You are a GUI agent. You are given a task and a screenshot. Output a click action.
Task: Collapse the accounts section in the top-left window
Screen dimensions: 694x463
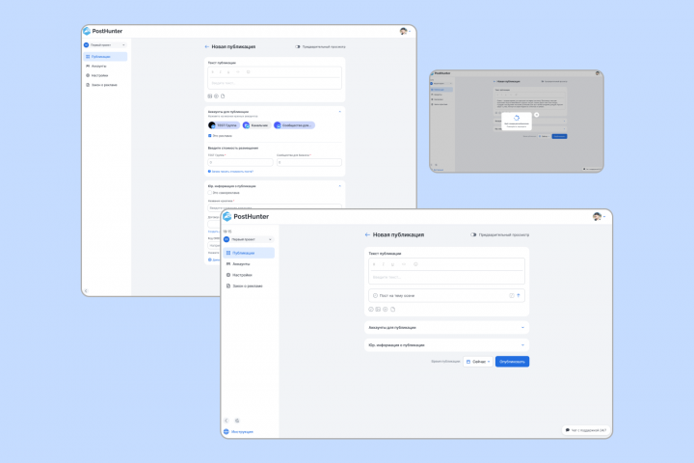[x=339, y=112]
